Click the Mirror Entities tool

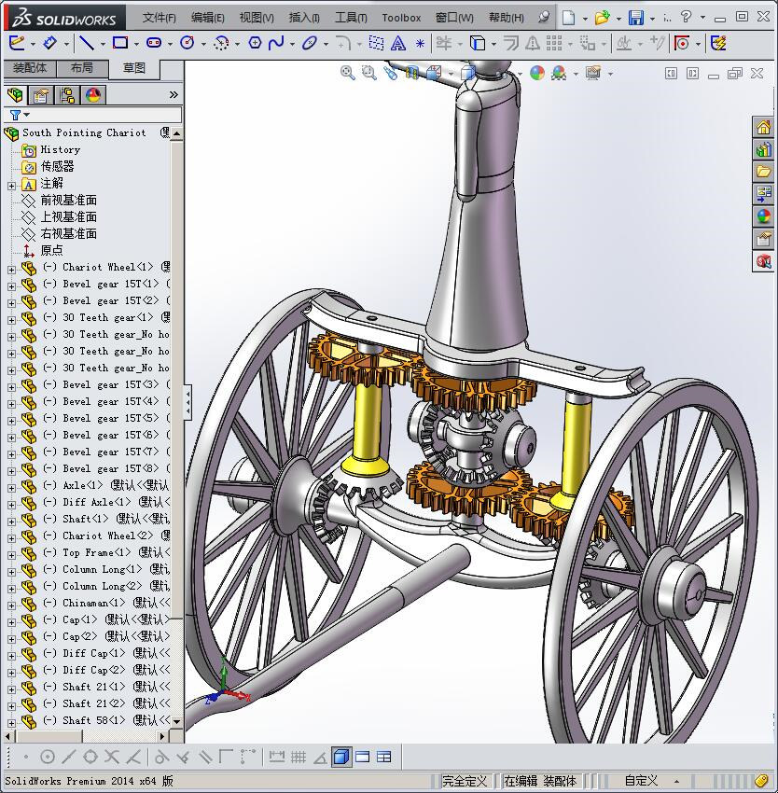[x=532, y=44]
